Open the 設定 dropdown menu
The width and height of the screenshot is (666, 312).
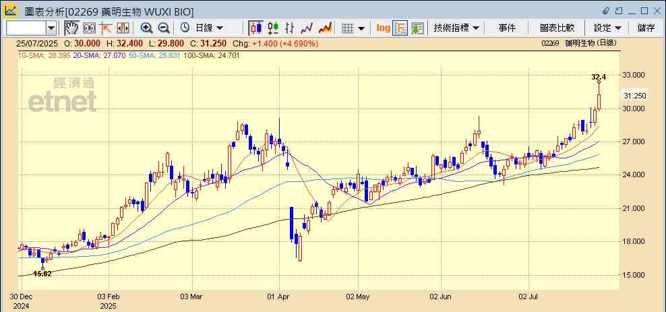607,28
